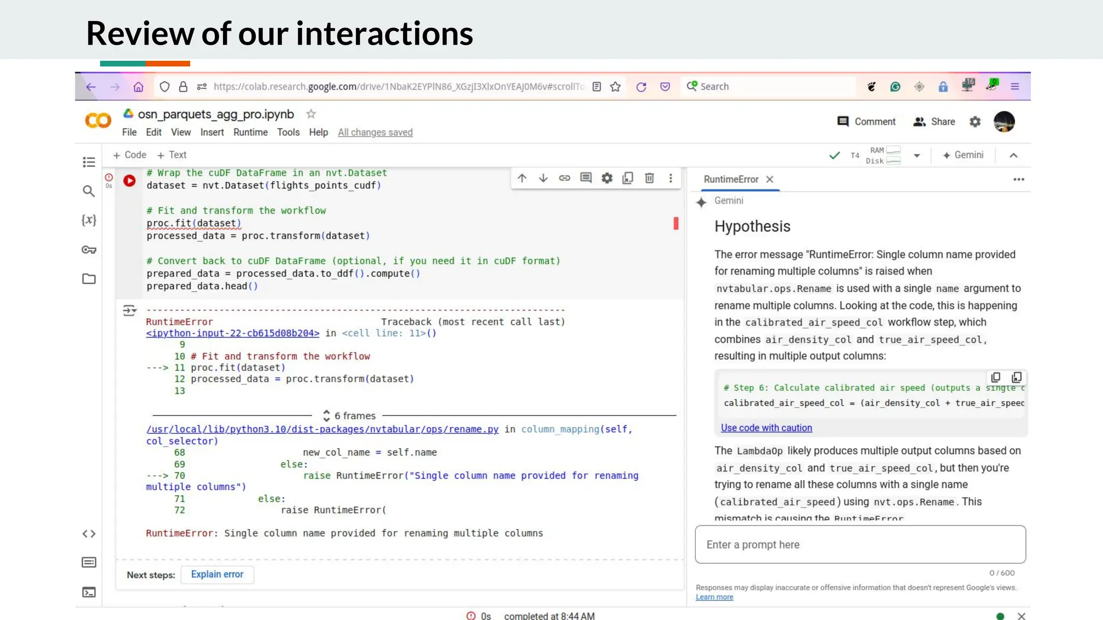The width and height of the screenshot is (1103, 620).
Task: Add Gemini code to notebook icon
Action: tap(1017, 377)
